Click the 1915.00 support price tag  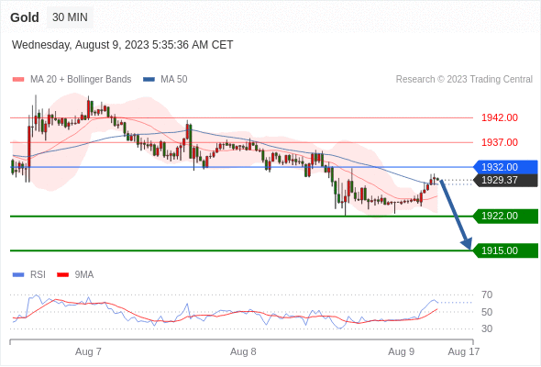pyautogui.click(x=506, y=250)
